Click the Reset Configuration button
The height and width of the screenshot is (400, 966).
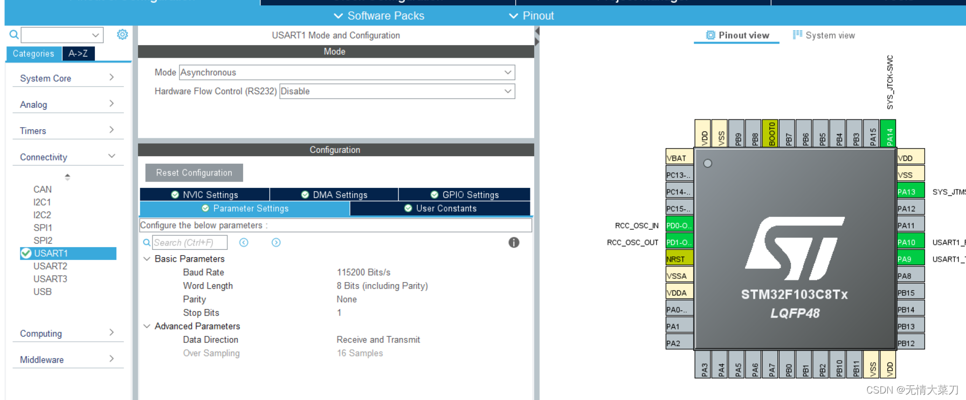(194, 173)
